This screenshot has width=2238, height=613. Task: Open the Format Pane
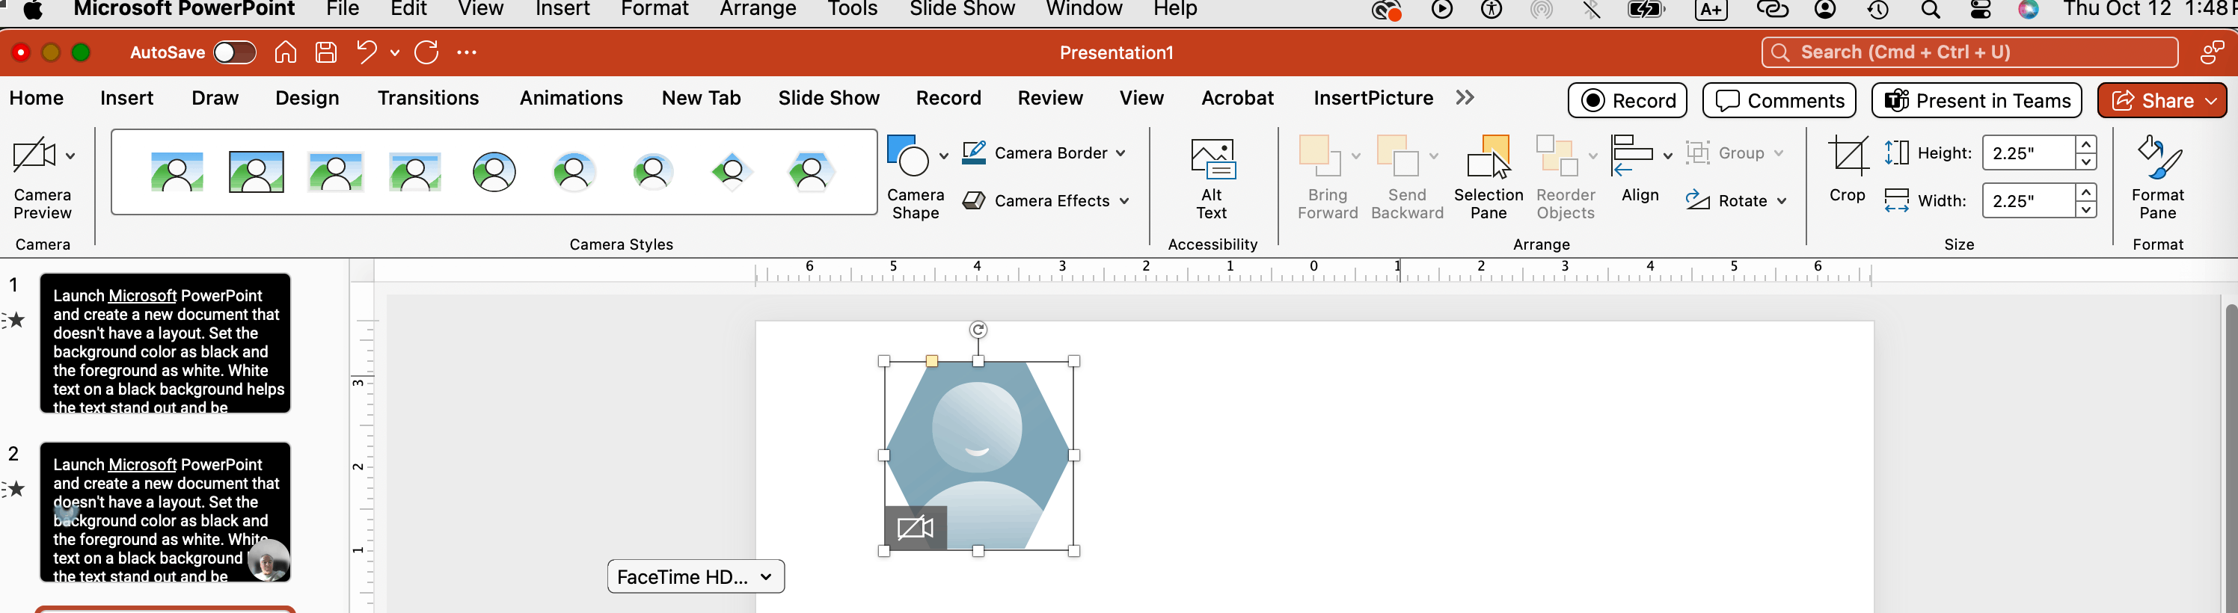coord(2158,177)
